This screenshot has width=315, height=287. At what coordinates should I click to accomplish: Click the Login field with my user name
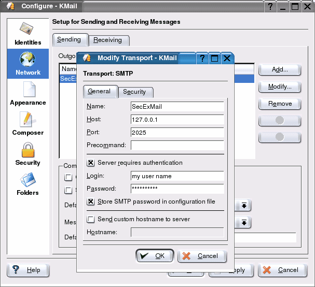tap(177, 176)
